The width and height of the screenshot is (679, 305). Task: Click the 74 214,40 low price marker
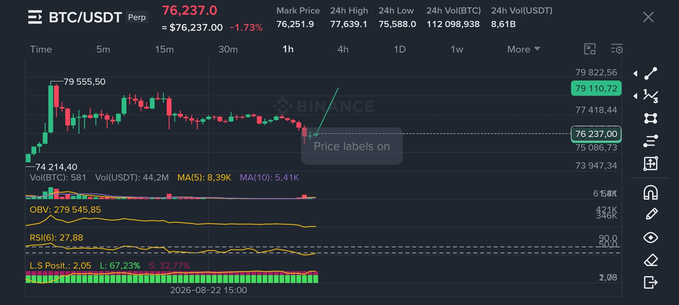click(x=56, y=167)
